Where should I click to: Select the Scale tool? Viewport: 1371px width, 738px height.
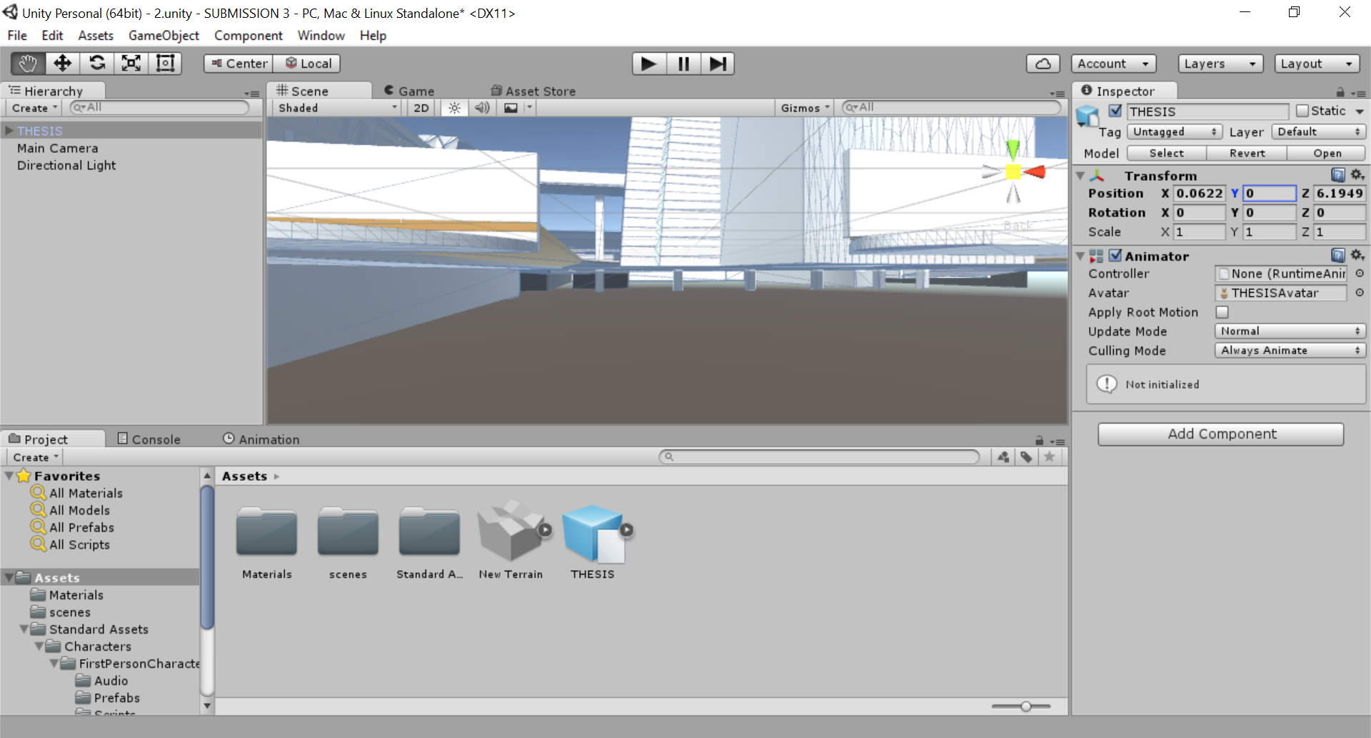tap(131, 63)
